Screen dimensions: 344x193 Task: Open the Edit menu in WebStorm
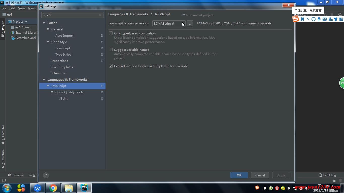12,8
